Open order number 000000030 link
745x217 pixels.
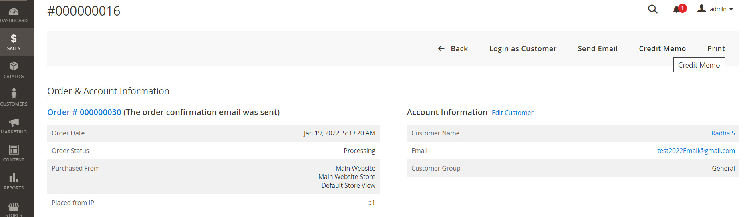84,113
